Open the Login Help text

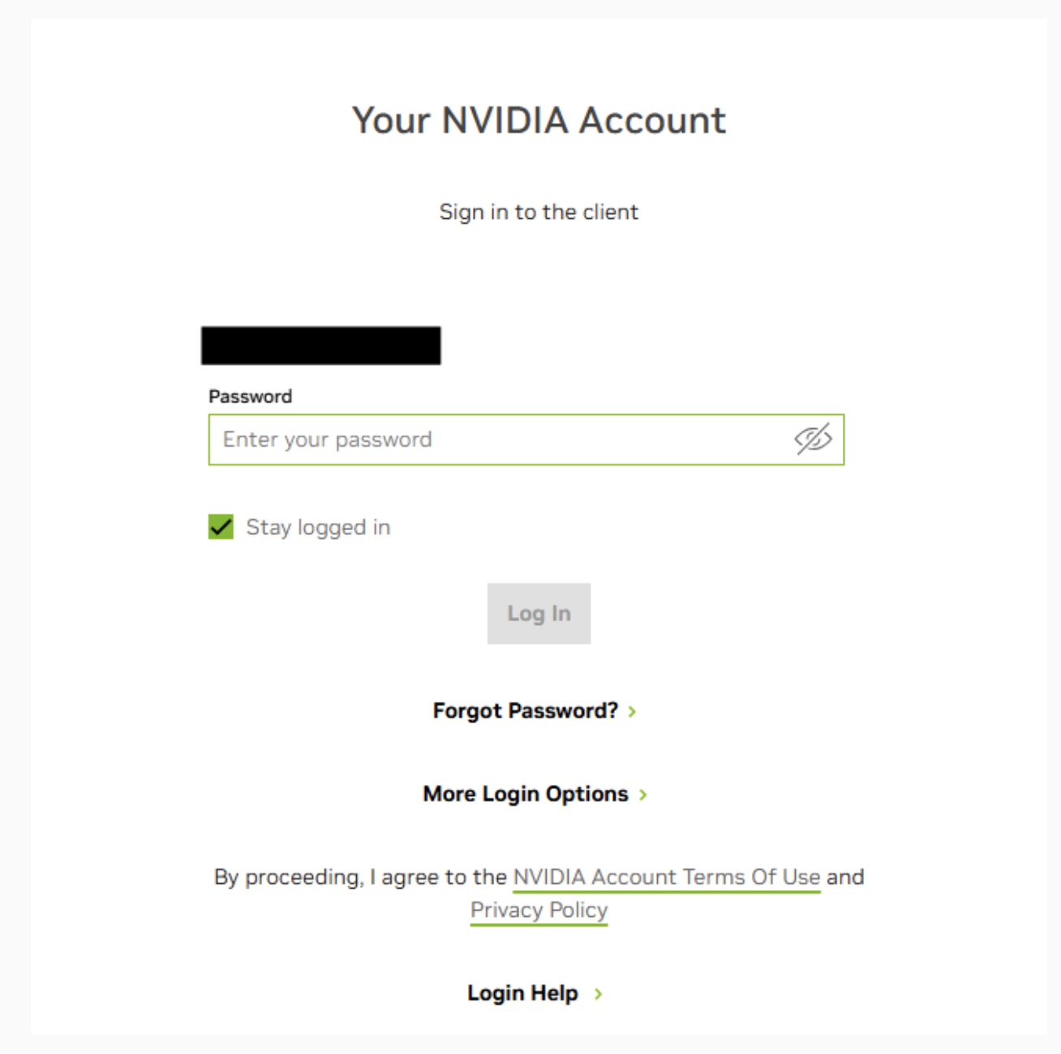click(522, 993)
